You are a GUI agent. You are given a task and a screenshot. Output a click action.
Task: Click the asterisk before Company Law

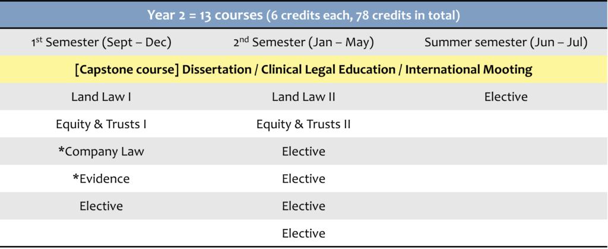click(x=61, y=150)
